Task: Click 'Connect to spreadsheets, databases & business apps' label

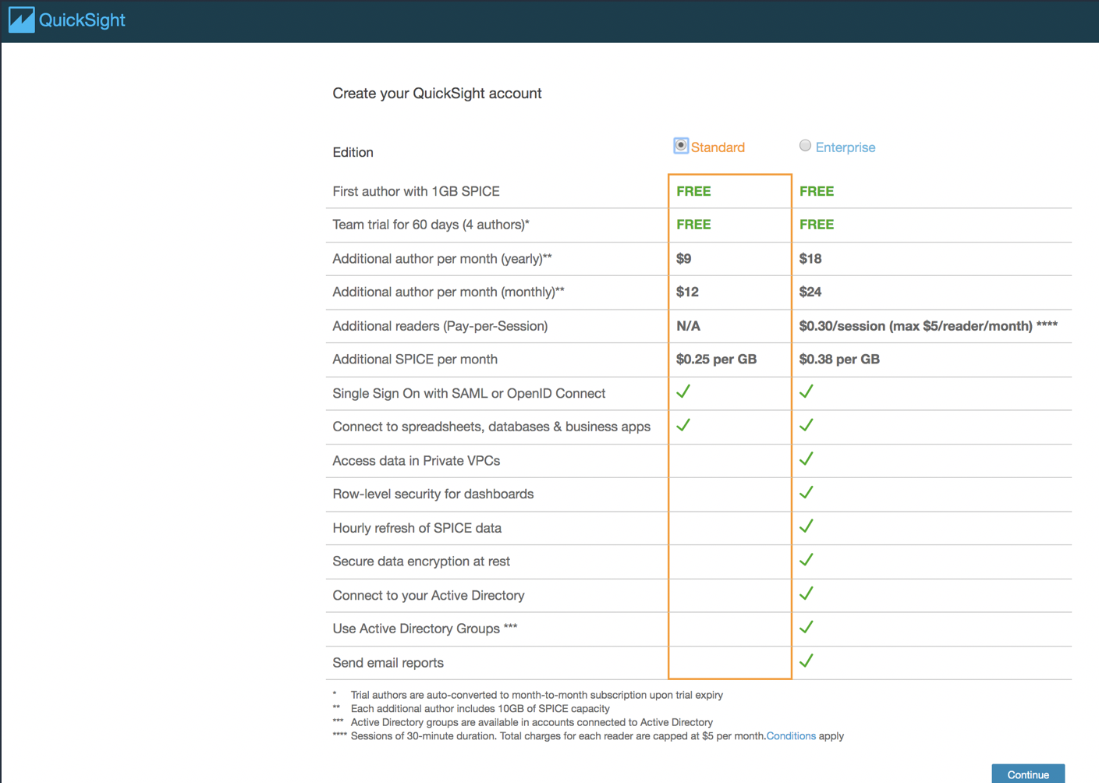Action: [x=491, y=427]
